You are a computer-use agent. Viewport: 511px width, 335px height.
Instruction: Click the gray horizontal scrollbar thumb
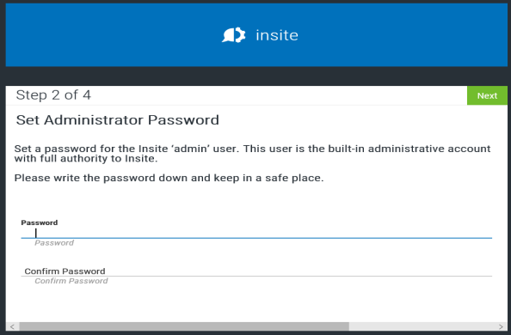point(184,326)
